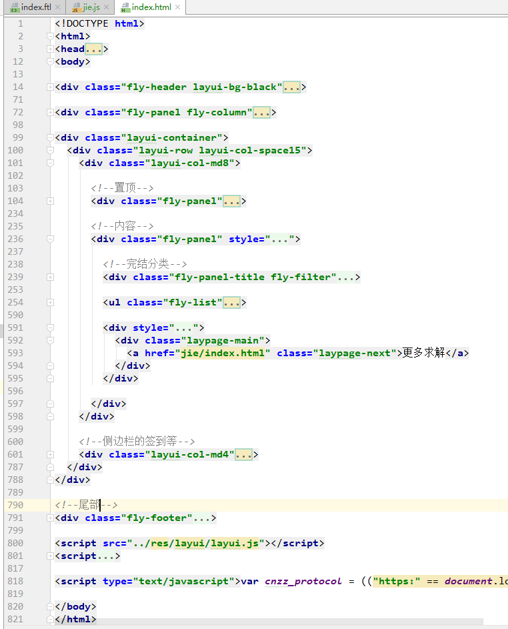
Task: Expand the folded fly-panel div on line 104
Action: (x=50, y=201)
